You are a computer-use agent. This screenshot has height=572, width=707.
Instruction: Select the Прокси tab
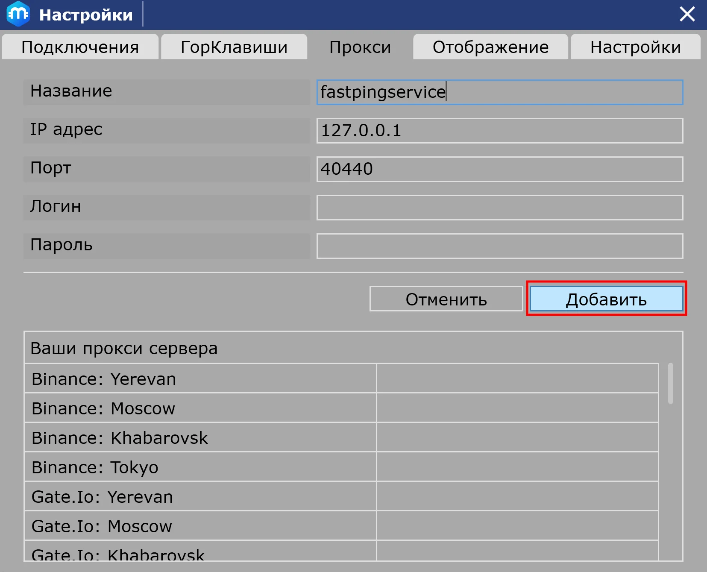coord(360,47)
